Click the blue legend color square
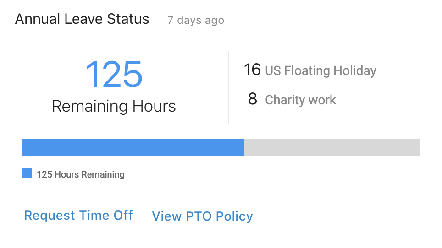The image size is (442, 248). [x=27, y=173]
